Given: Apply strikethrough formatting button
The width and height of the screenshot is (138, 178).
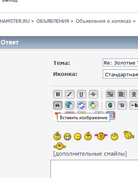Looking at the screenshot, I should click(93, 94).
